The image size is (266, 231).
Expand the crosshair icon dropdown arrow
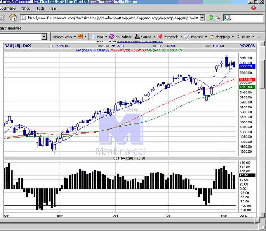(86, 37)
